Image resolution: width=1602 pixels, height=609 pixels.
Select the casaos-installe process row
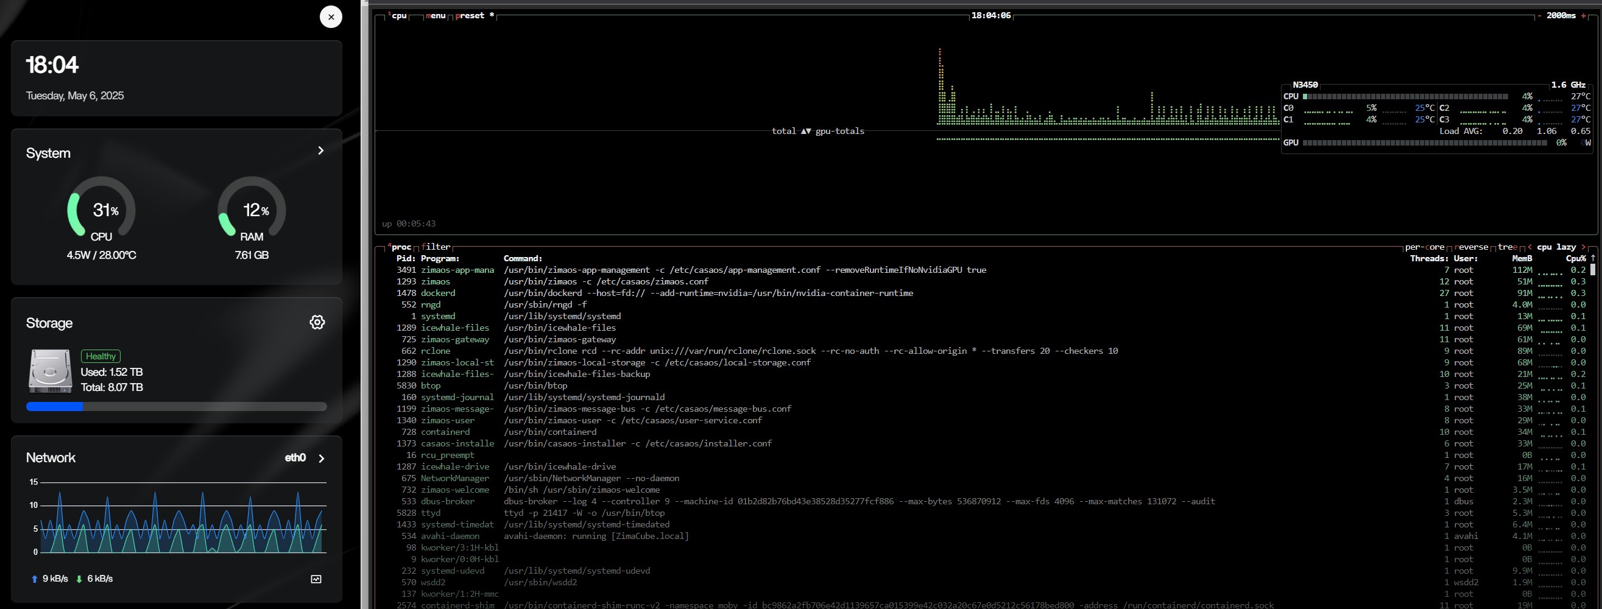(x=990, y=443)
